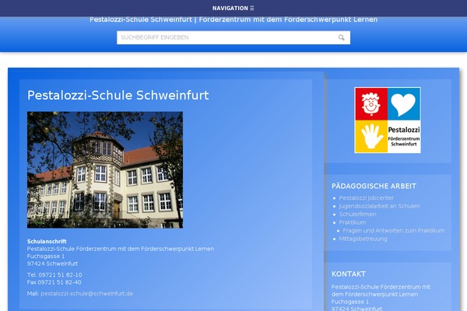Click the pestalozzi-schule@schweinfurt.de mail link
467x311 pixels.
86,293
